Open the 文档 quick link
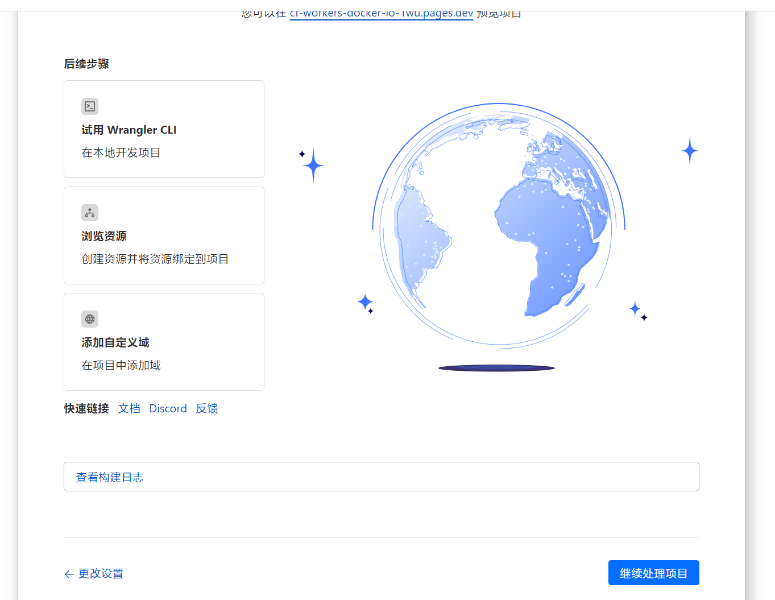This screenshot has height=600, width=775. (129, 409)
